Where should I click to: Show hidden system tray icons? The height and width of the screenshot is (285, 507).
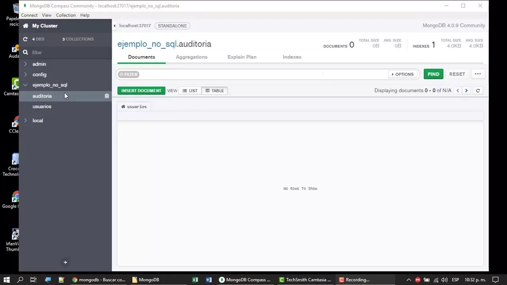(409, 280)
